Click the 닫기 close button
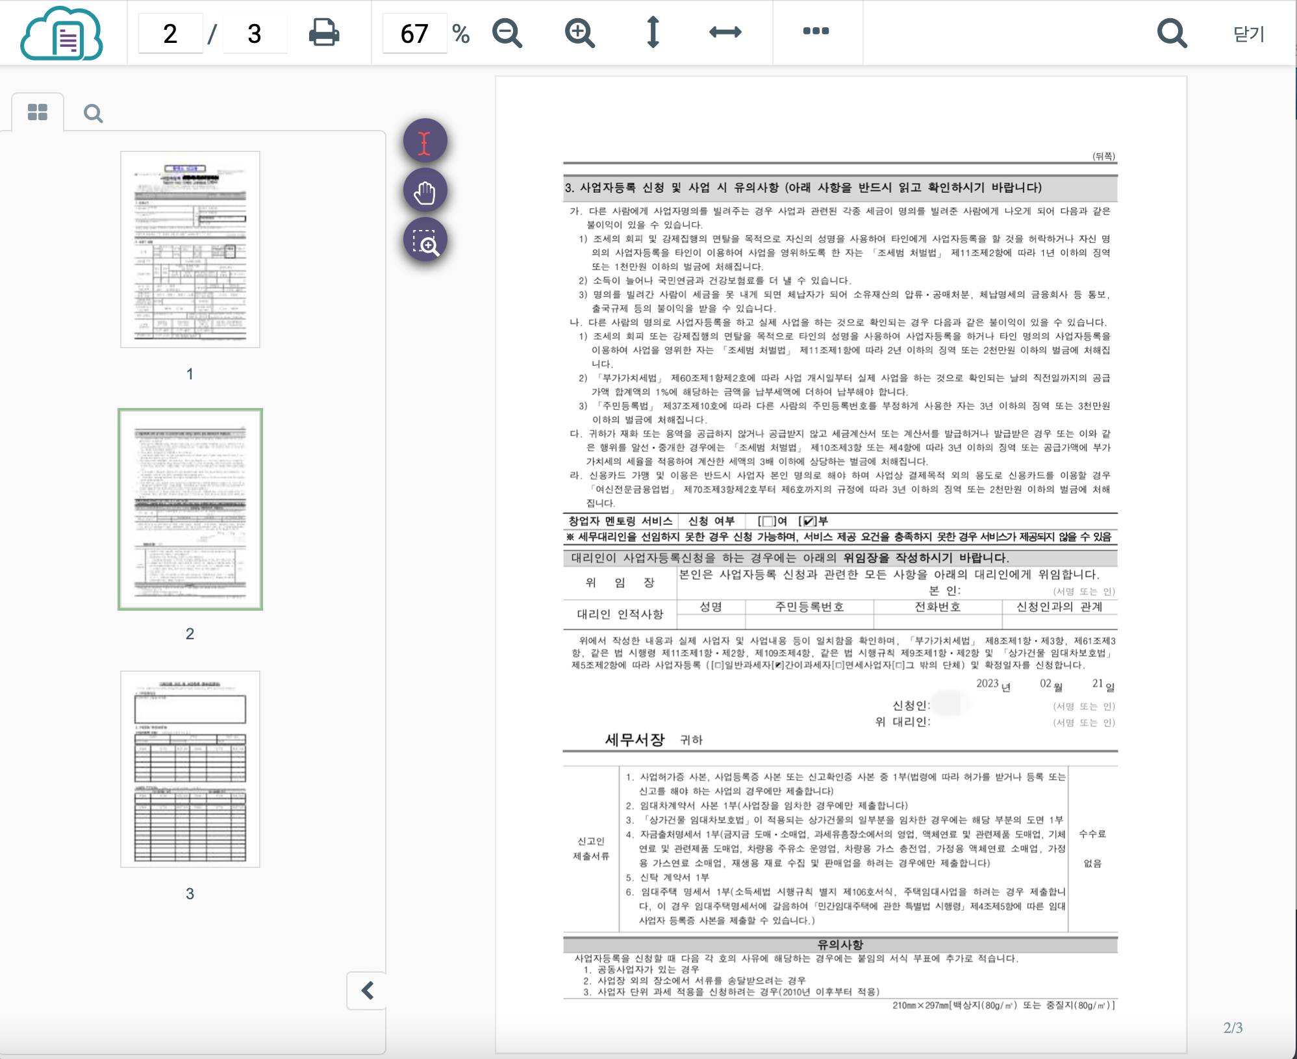Screen dimensions: 1297x1059 pos(1248,34)
